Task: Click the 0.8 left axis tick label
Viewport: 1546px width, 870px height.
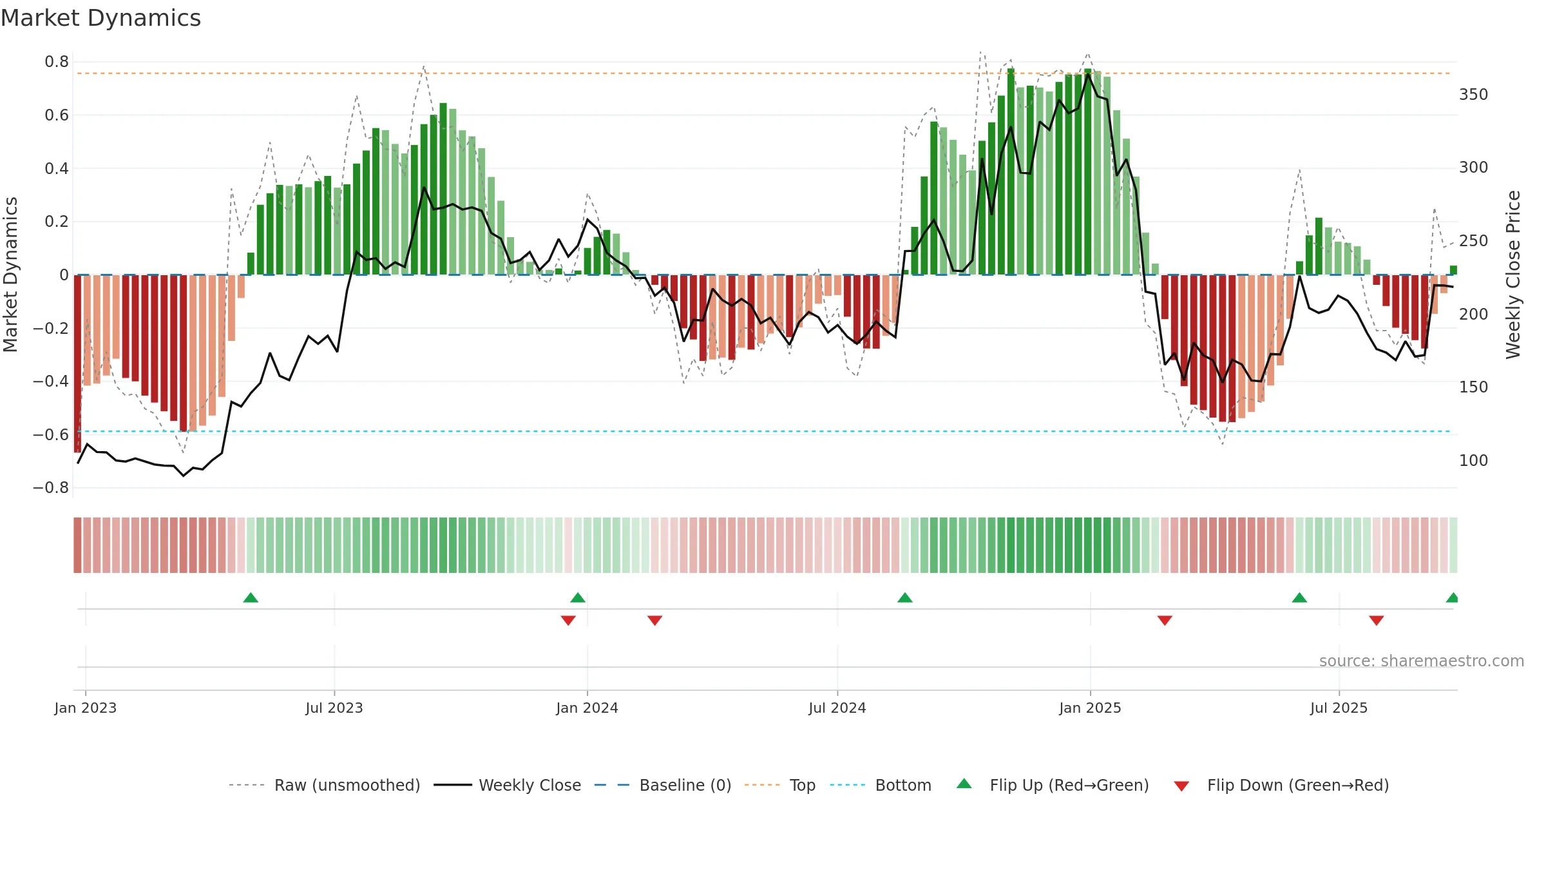Action: point(57,62)
